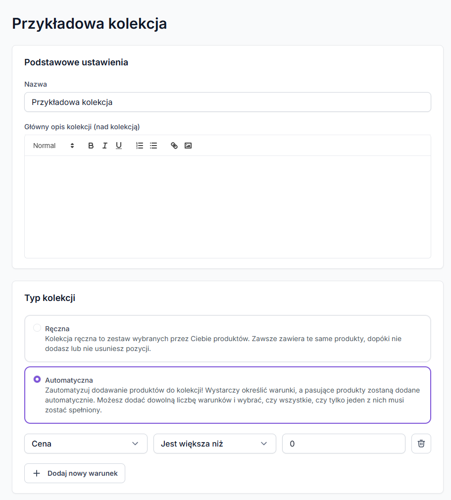Viewport: 451px width, 500px height.
Task: Click the Dodaj nowy warunek button
Action: 75,473
